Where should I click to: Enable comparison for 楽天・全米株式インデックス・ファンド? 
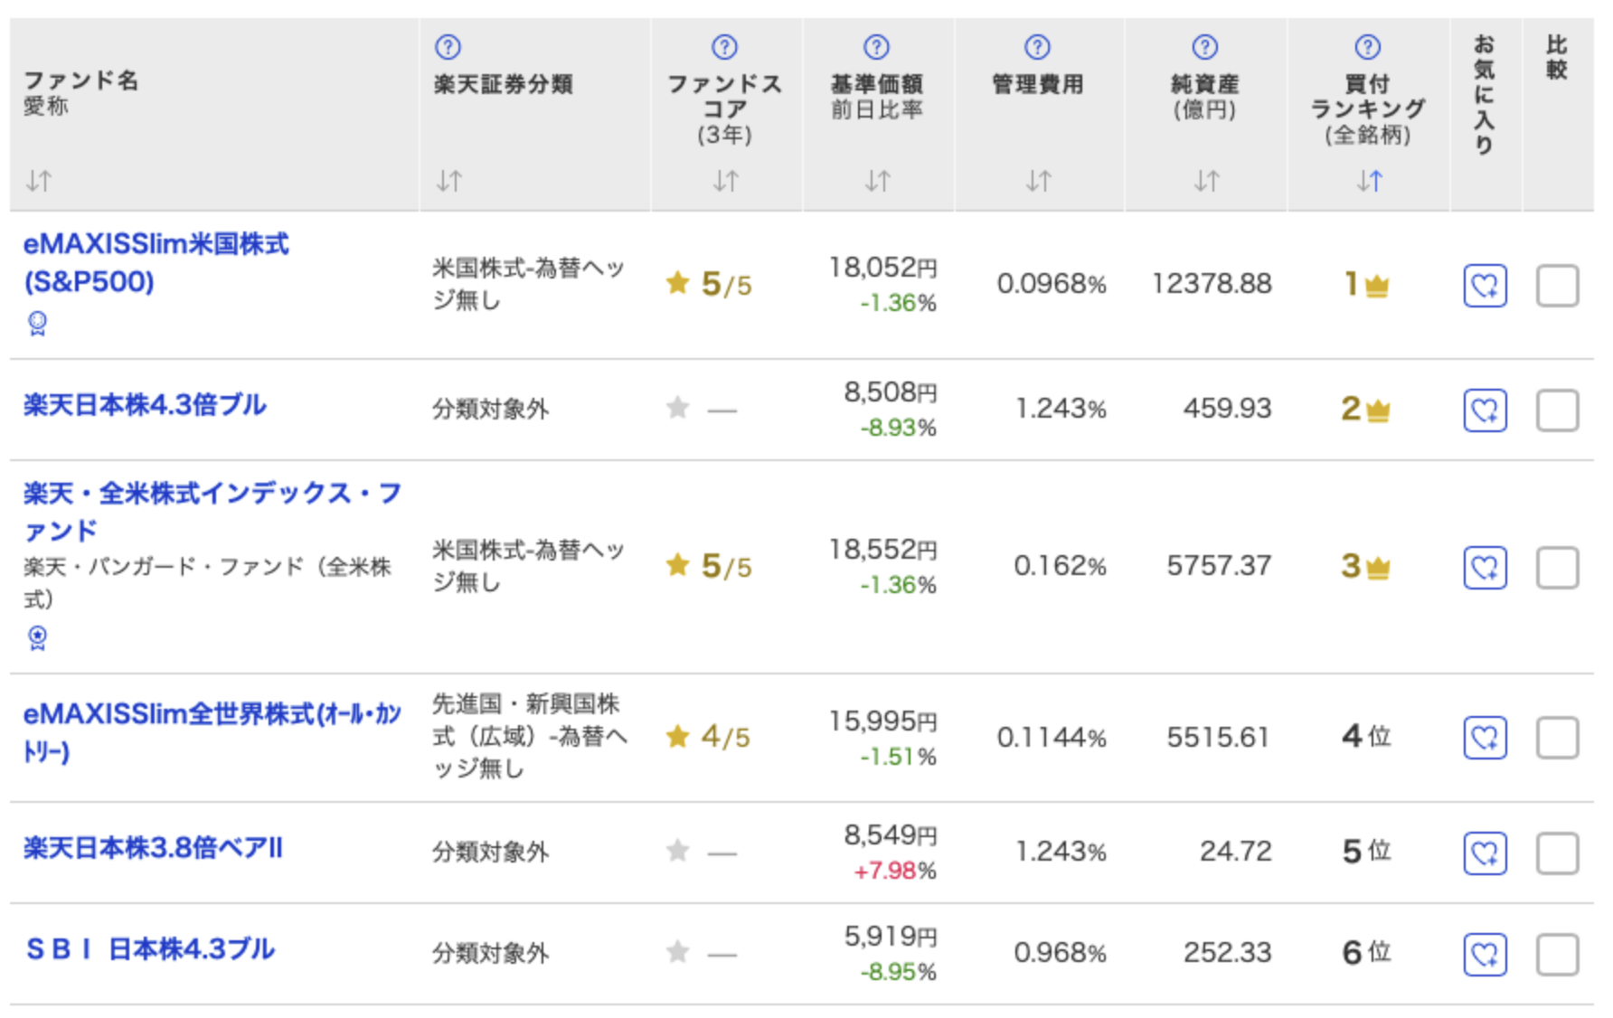coord(1558,568)
